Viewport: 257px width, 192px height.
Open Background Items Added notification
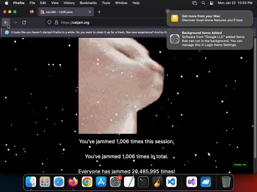tap(210, 39)
